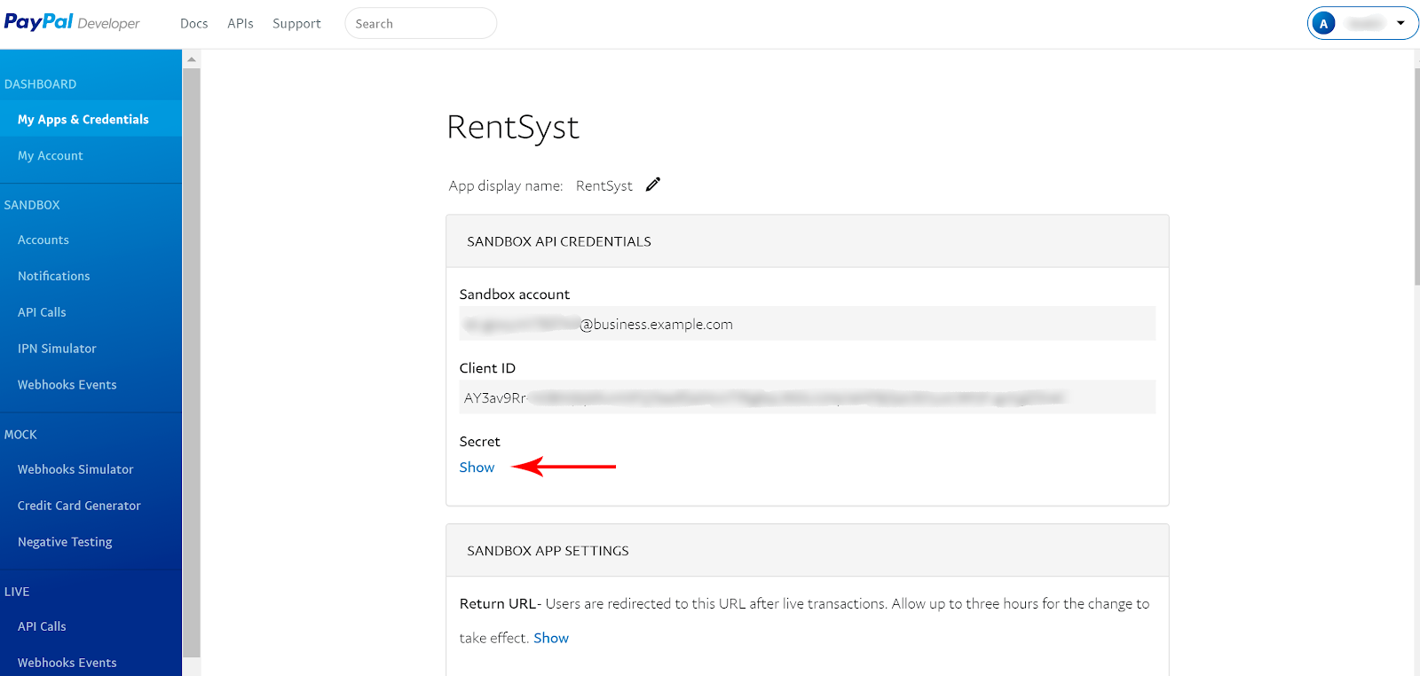Click the Sandbox account email field
Screen dimensions: 1420x676
tap(808, 324)
